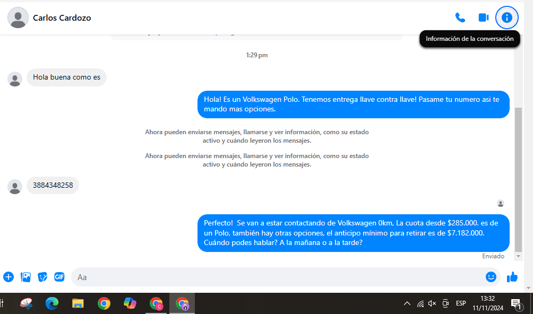This screenshot has height=314, width=533.
Task: Click sender avatar beside 'Hola buena como es'
Action: point(15,79)
